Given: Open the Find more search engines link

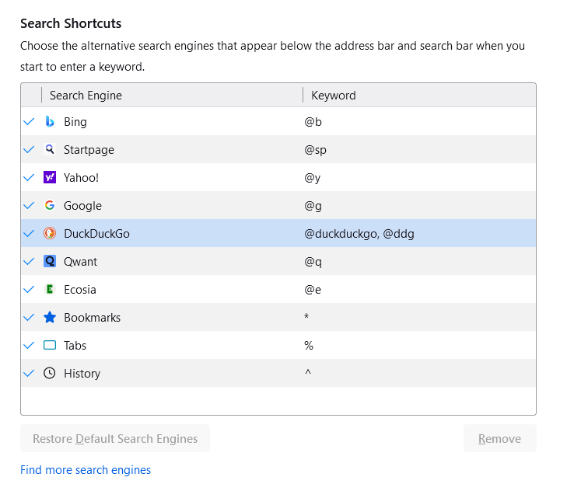Looking at the screenshot, I should click(x=86, y=470).
